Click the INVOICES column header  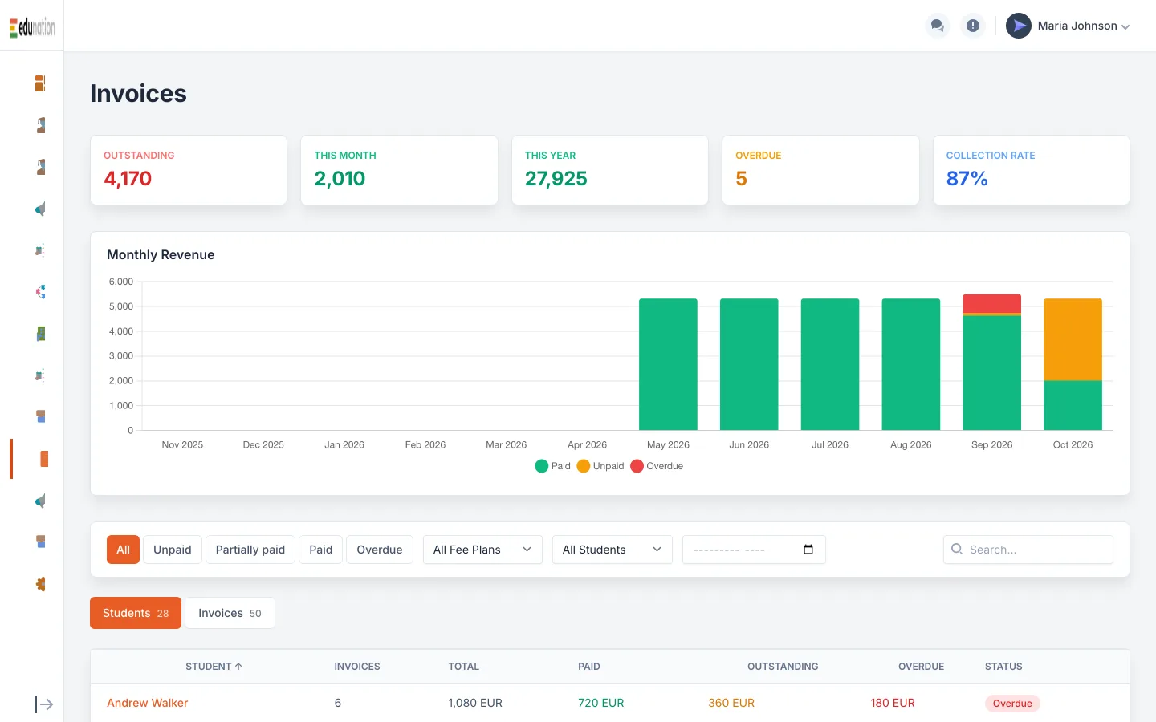(357, 667)
